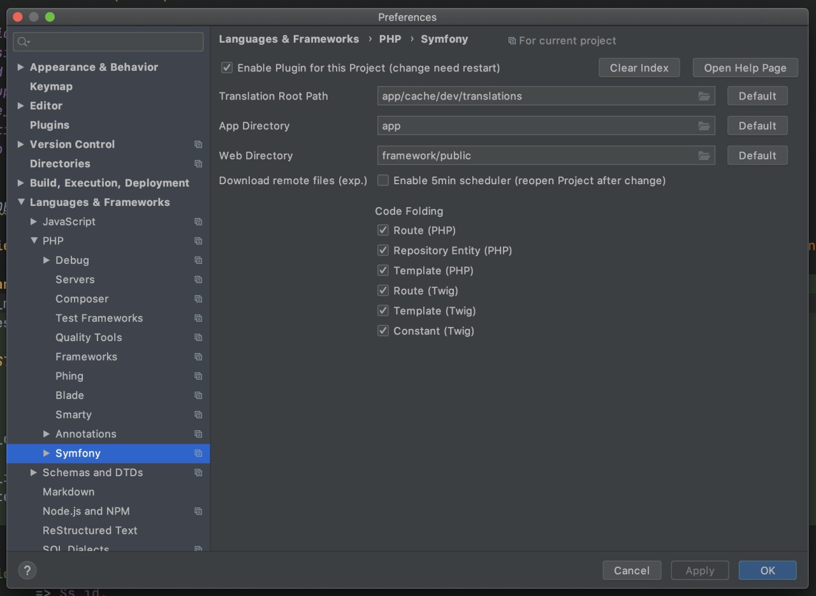The image size is (816, 596).
Task: Expand the Editor section arrow
Action: pyautogui.click(x=21, y=106)
